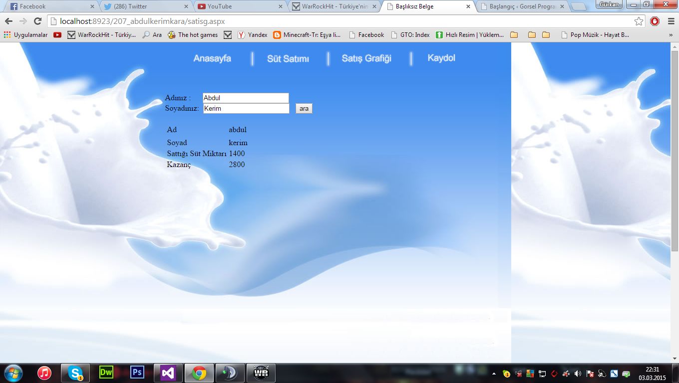Open the YouTube bookmark icon in bookmarks bar

click(57, 35)
